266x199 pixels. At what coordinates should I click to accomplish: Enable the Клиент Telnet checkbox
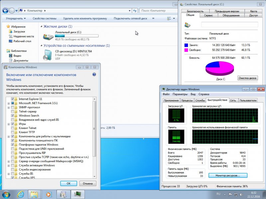tap(13, 128)
